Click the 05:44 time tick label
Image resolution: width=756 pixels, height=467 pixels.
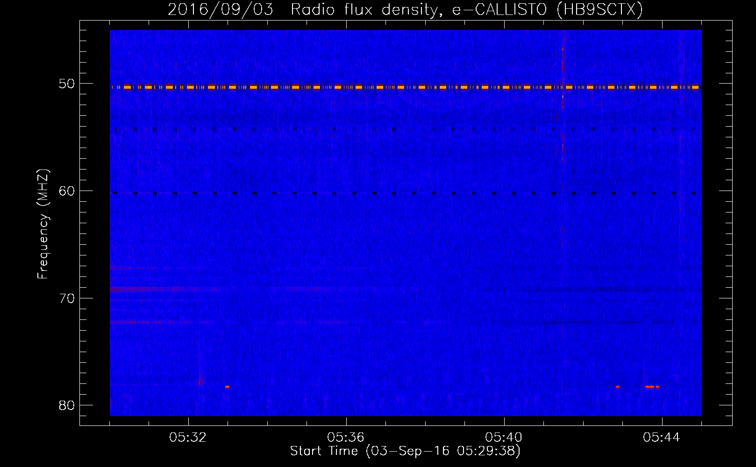(x=662, y=438)
